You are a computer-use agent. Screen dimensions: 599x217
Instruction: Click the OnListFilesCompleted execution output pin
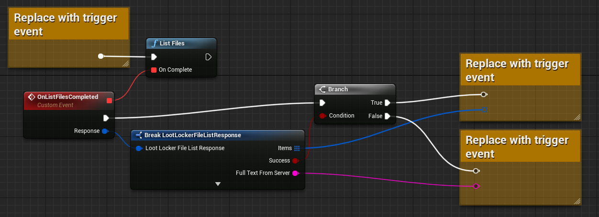click(x=106, y=118)
